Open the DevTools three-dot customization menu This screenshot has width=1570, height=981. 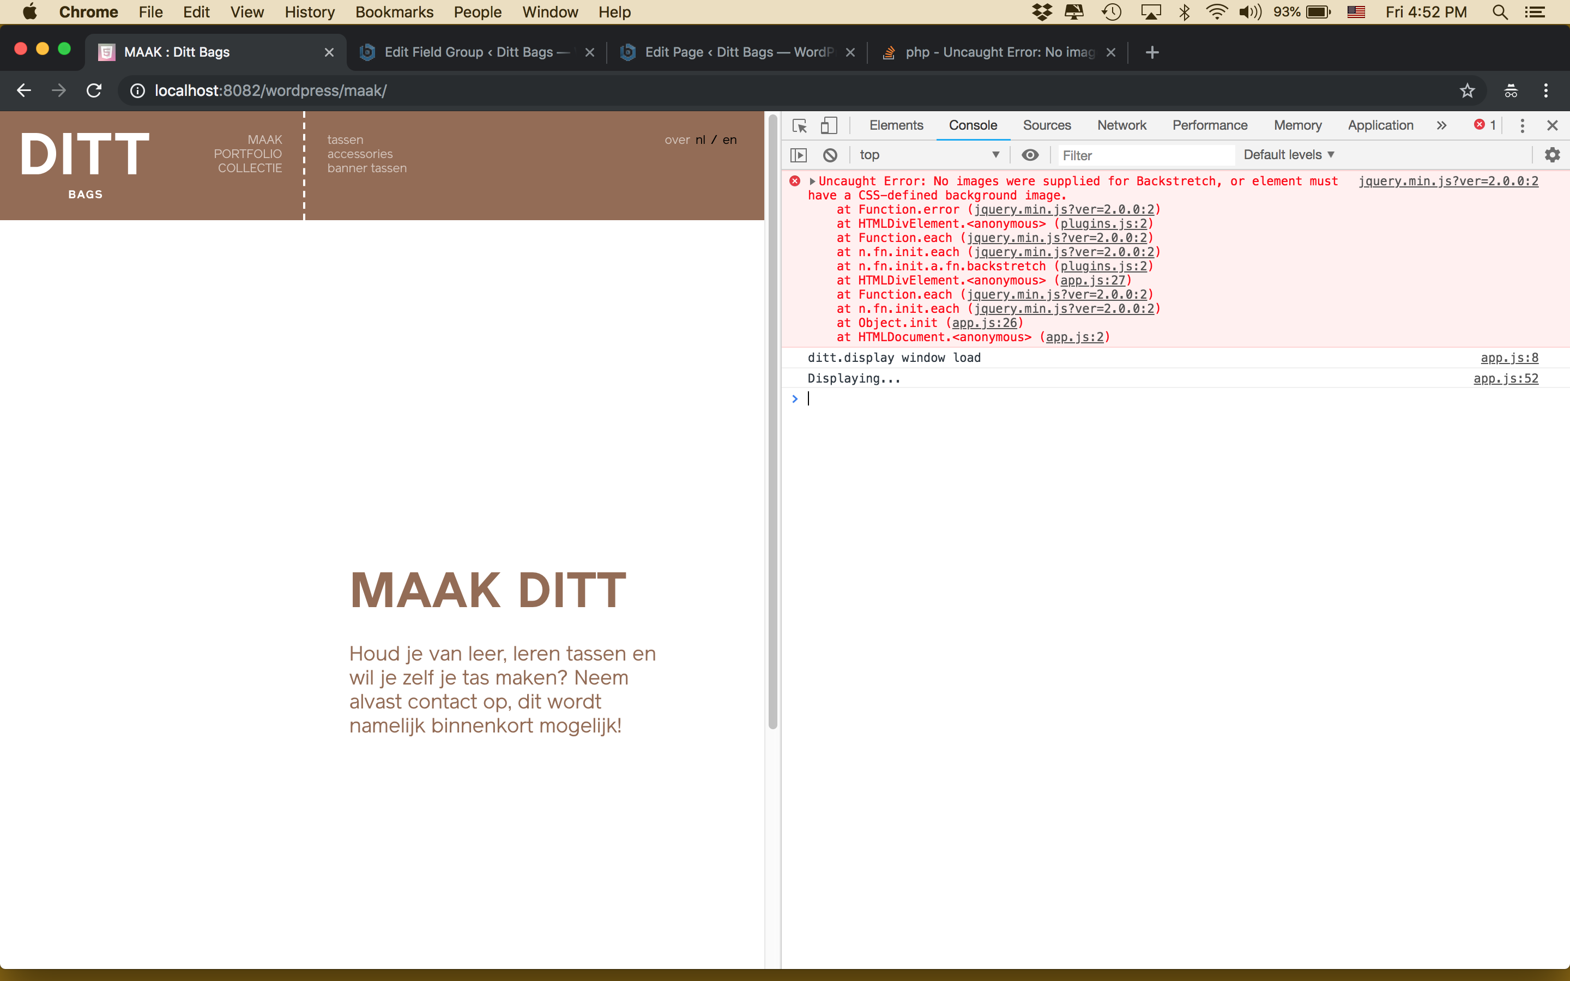[1522, 125]
